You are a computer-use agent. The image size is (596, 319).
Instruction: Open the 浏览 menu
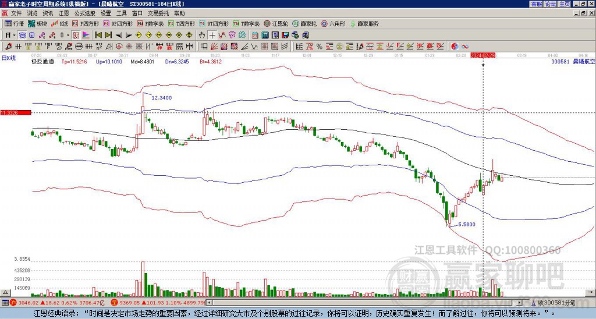point(33,13)
